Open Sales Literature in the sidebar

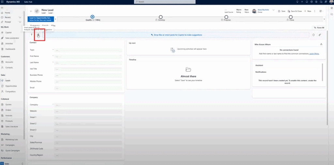[x=12, y=127]
